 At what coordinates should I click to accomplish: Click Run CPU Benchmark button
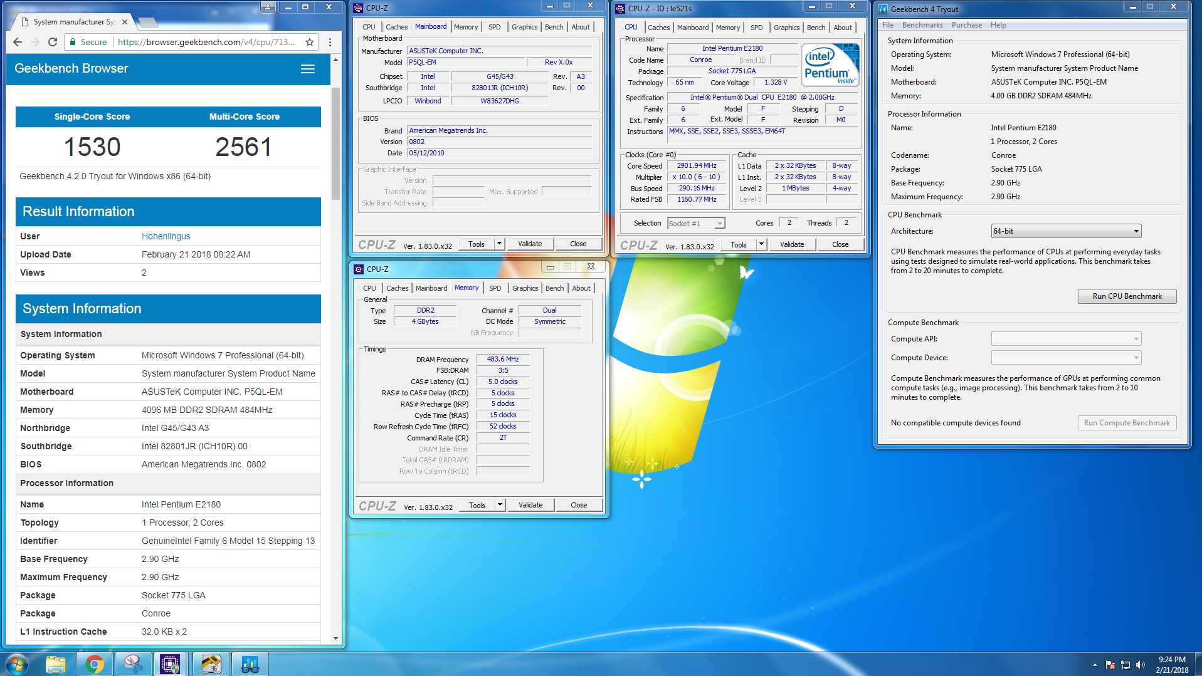coord(1127,296)
